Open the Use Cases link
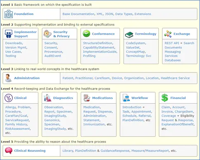 click(13, 52)
